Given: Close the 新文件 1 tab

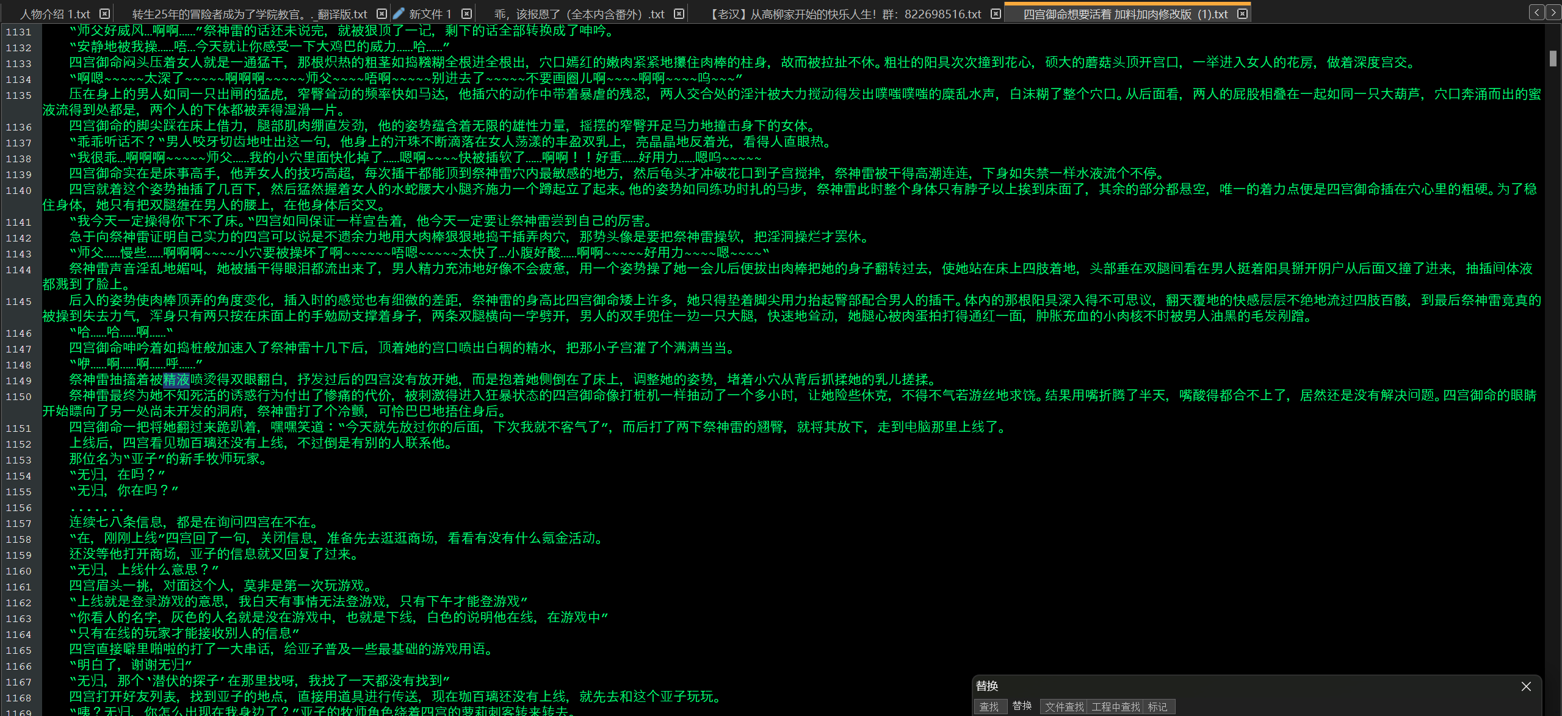Looking at the screenshot, I should (466, 14).
